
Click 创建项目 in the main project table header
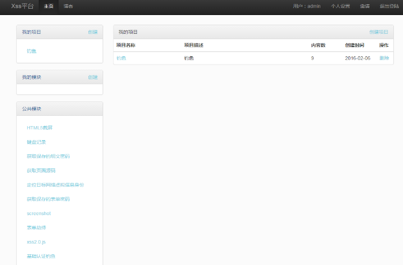[x=378, y=32]
